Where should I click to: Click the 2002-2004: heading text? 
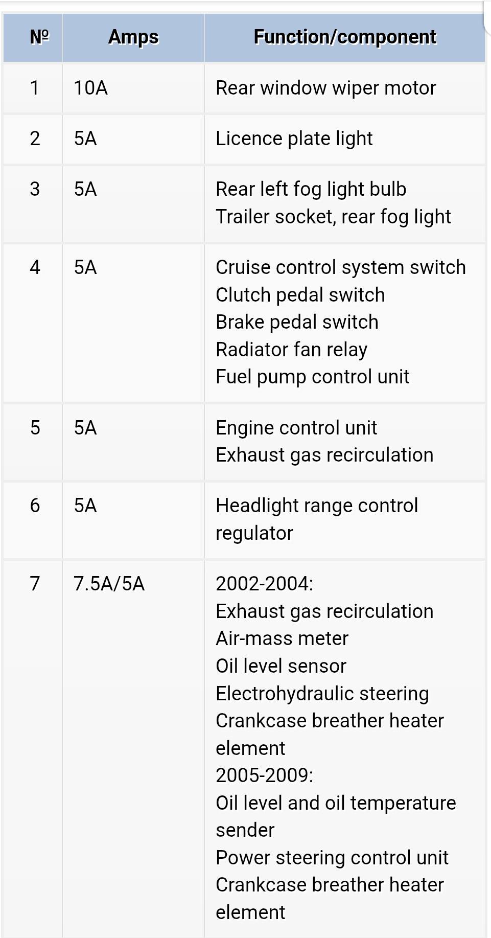264,584
